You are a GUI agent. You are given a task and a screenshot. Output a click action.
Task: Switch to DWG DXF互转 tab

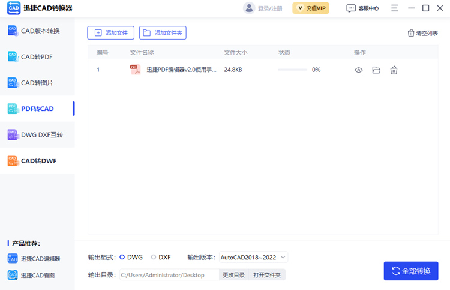[x=37, y=134]
